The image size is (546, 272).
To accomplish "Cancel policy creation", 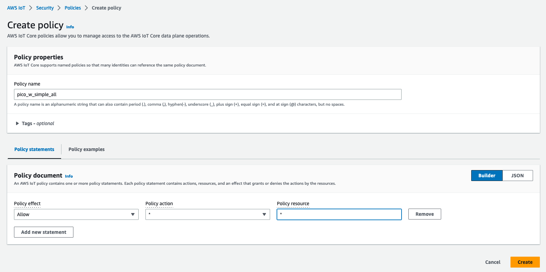I will (493, 262).
